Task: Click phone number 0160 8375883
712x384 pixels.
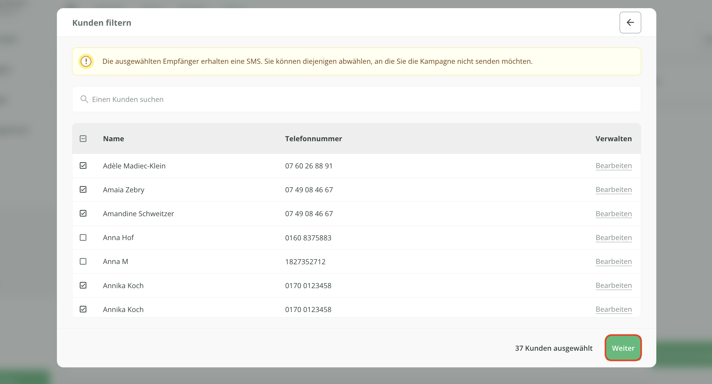Action: point(308,238)
